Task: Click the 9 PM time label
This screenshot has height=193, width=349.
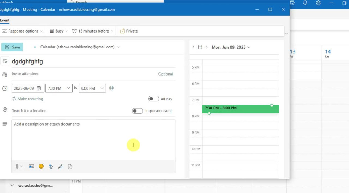Action: (x=196, y=133)
